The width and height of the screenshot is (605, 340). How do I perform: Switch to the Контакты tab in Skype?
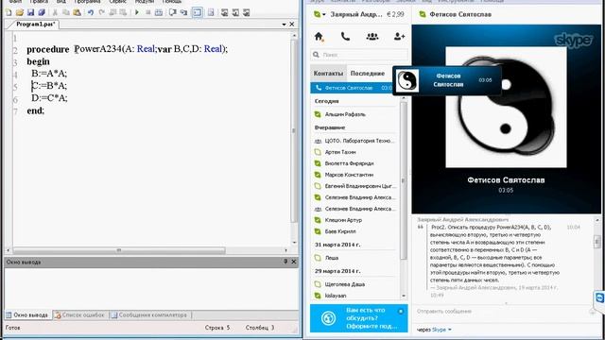pyautogui.click(x=328, y=74)
